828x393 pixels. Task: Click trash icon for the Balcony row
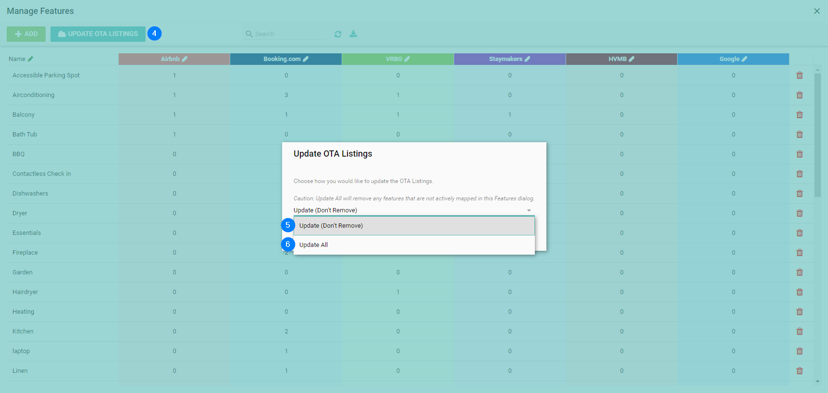point(800,115)
